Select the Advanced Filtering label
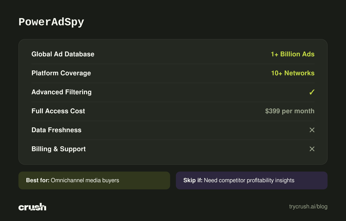 [61, 92]
